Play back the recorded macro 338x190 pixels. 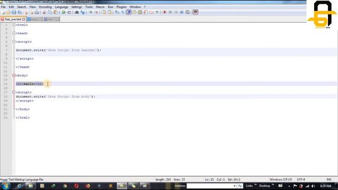tap(176, 12)
